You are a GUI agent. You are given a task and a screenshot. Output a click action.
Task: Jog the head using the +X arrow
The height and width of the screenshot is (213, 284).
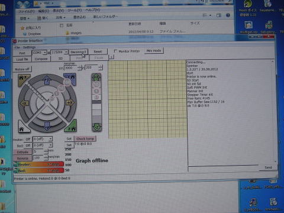70,103
